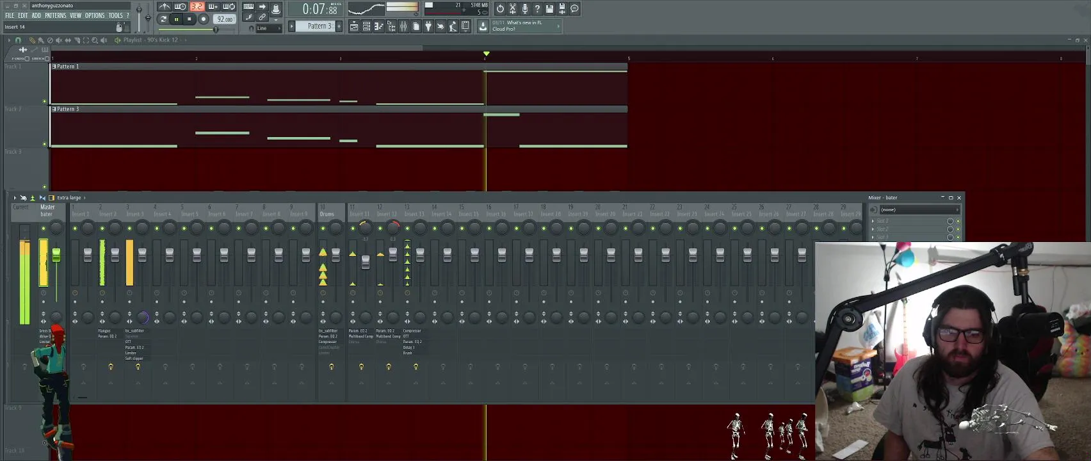Open the OPTIONS menu
Viewport: 1091px width, 461px height.
click(x=95, y=15)
